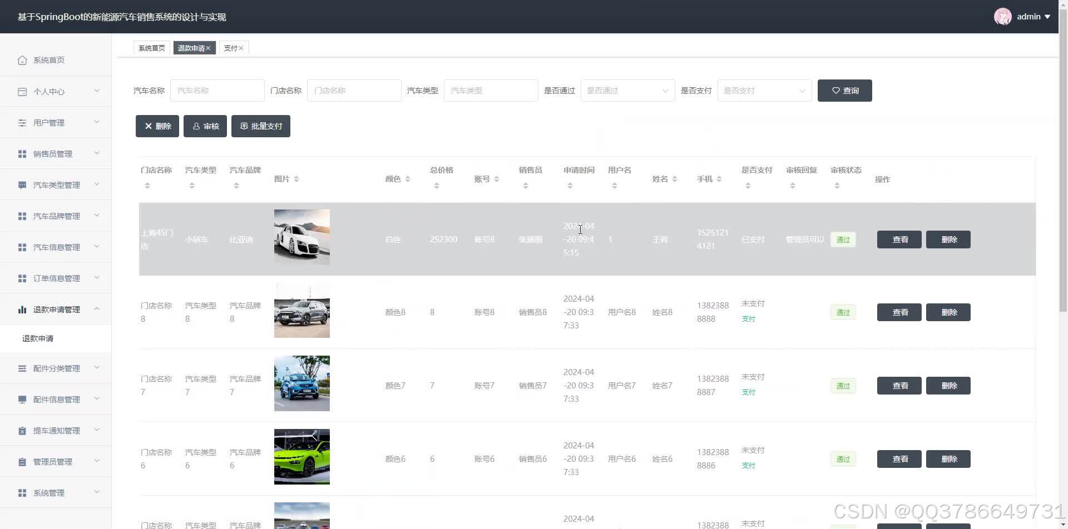Click the 删除 button above the table

click(x=157, y=126)
